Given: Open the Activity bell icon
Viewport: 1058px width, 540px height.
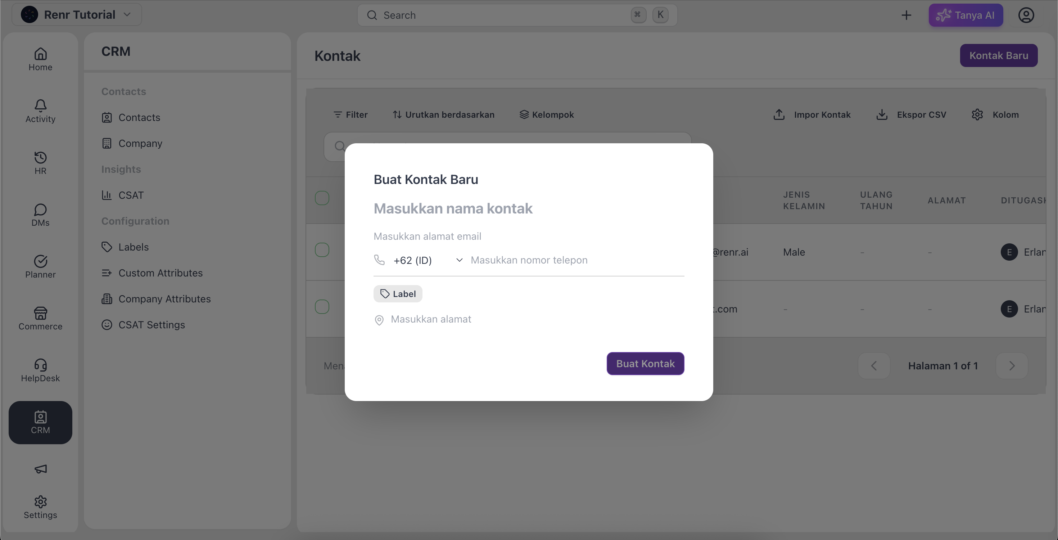Looking at the screenshot, I should (x=40, y=105).
